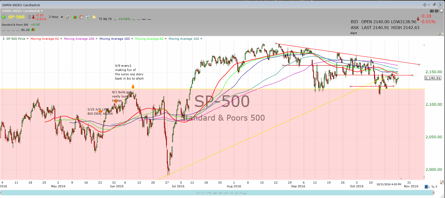The width and height of the screenshot is (445, 198).
Task: Expand the 30MIN INDEX Candlestick dropdown
Action: [42, 11]
